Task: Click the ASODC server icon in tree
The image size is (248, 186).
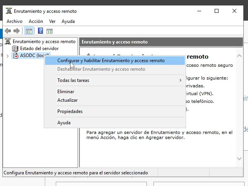Action: 15,56
